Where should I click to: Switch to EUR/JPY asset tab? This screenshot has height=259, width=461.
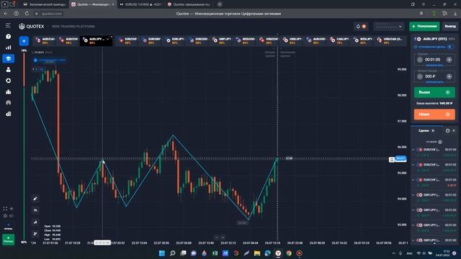click(174, 41)
